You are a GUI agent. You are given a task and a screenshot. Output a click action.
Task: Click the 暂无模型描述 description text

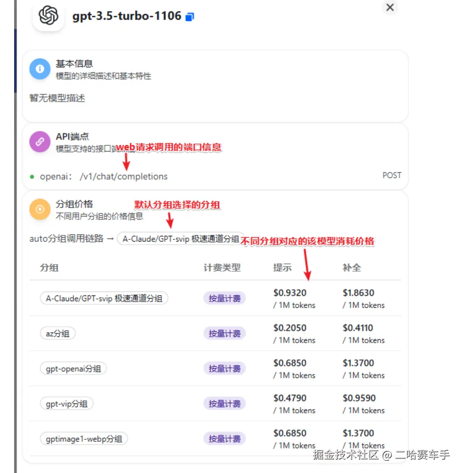click(57, 98)
